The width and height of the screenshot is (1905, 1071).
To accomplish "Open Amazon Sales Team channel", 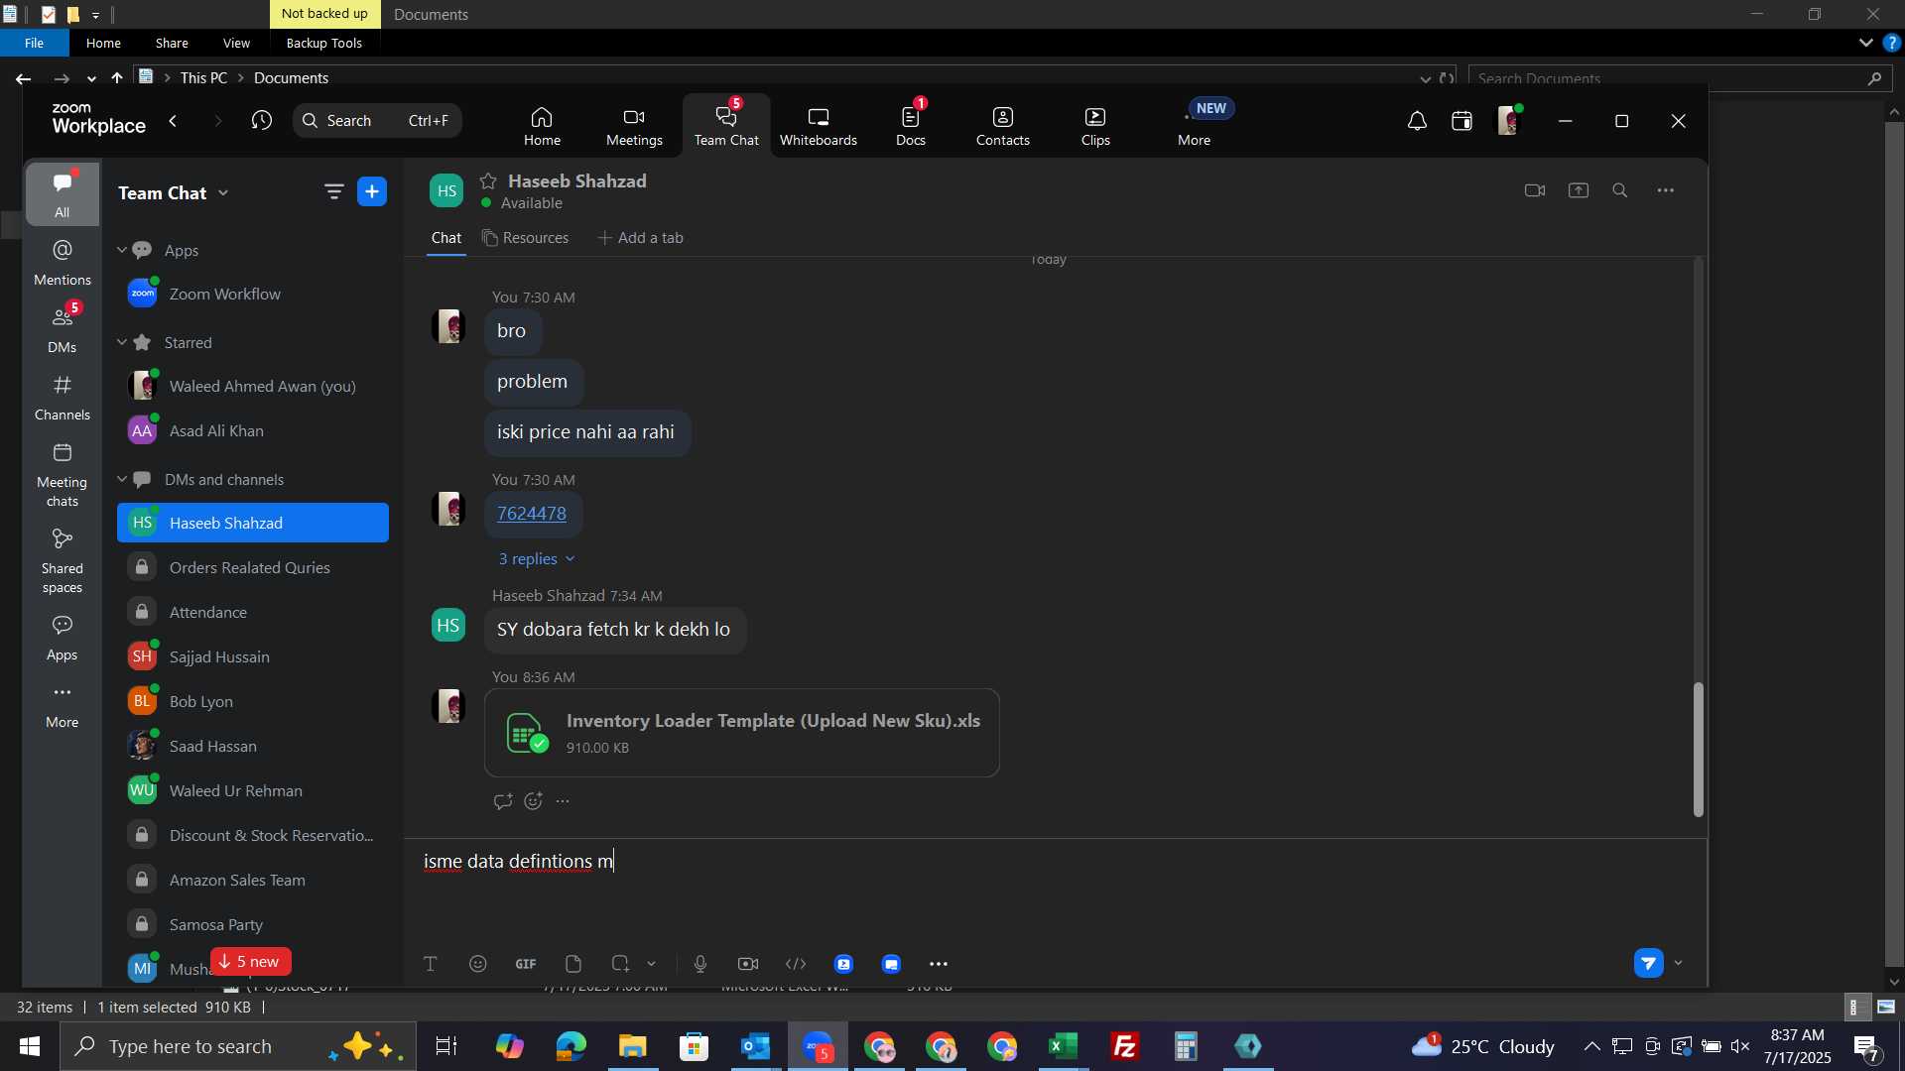I will [x=253, y=881].
